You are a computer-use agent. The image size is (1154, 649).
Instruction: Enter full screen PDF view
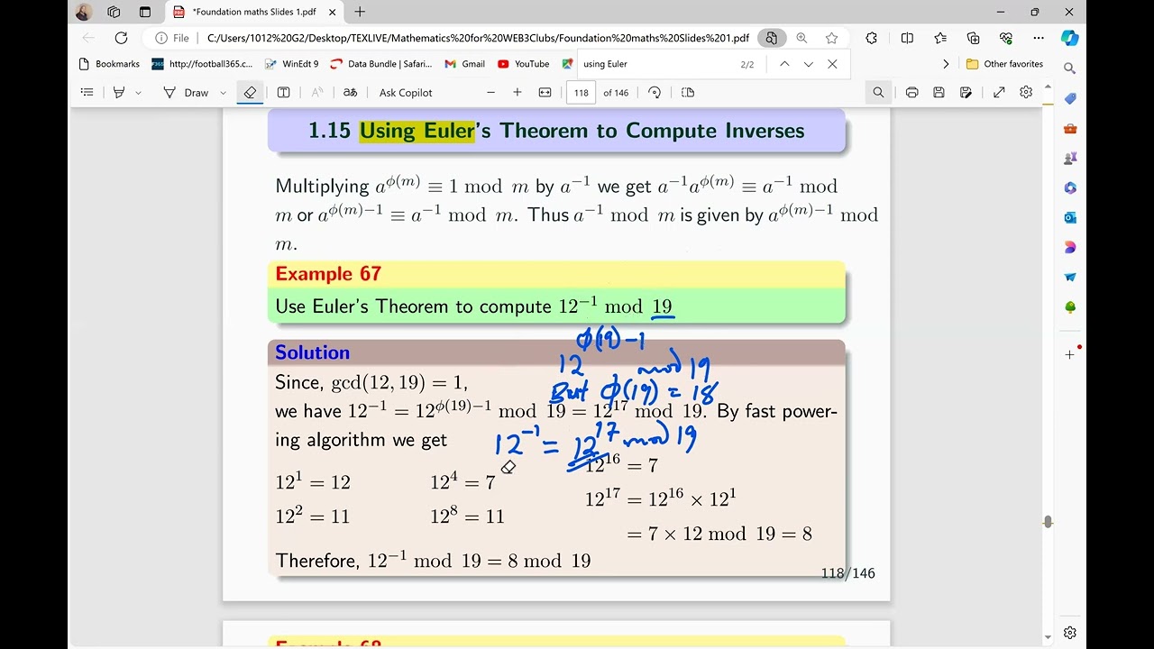(x=999, y=92)
